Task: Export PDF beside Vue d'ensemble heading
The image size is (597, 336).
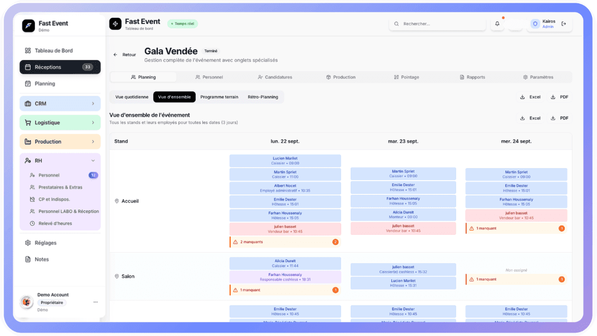Action: (x=560, y=118)
